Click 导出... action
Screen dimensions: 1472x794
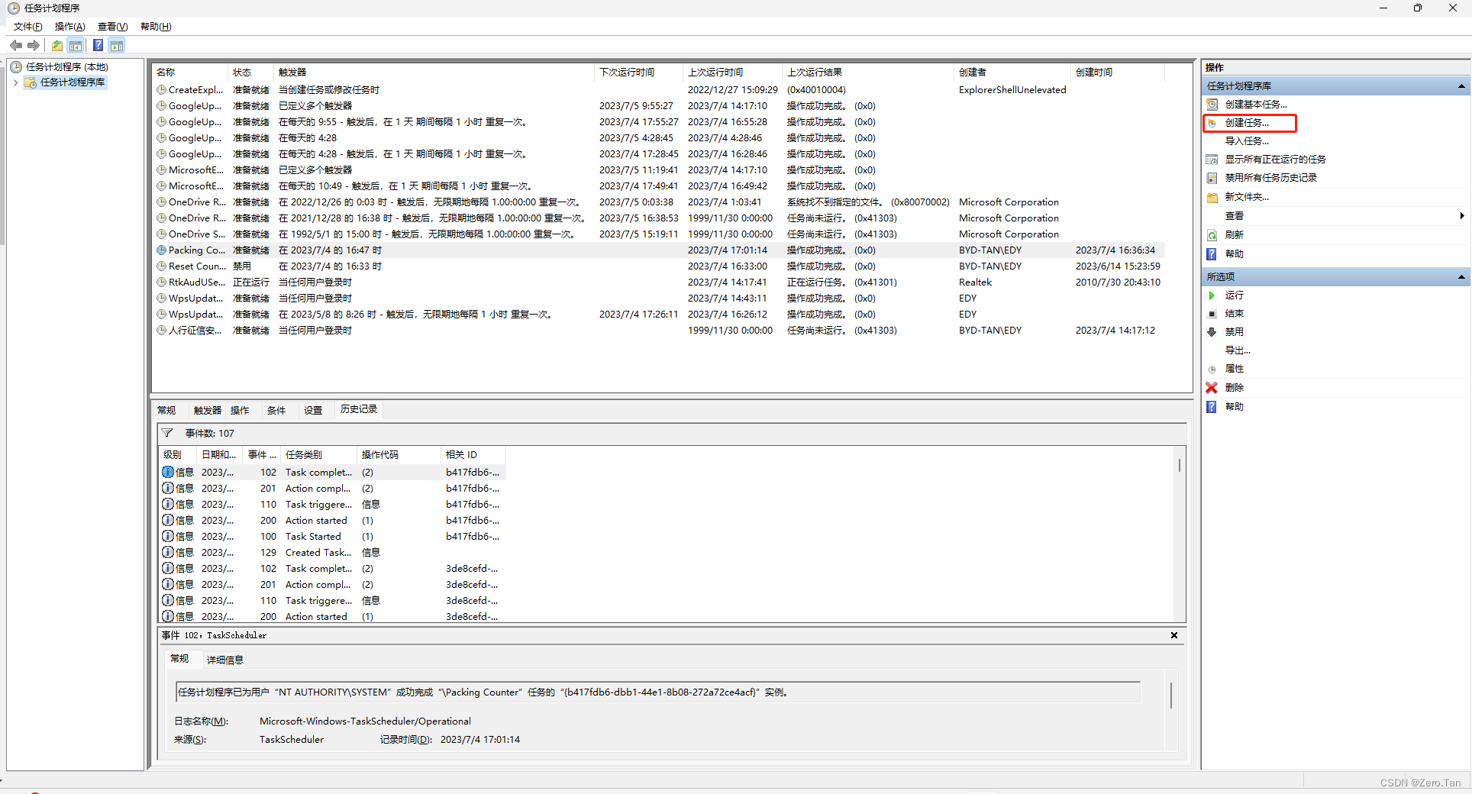1238,350
